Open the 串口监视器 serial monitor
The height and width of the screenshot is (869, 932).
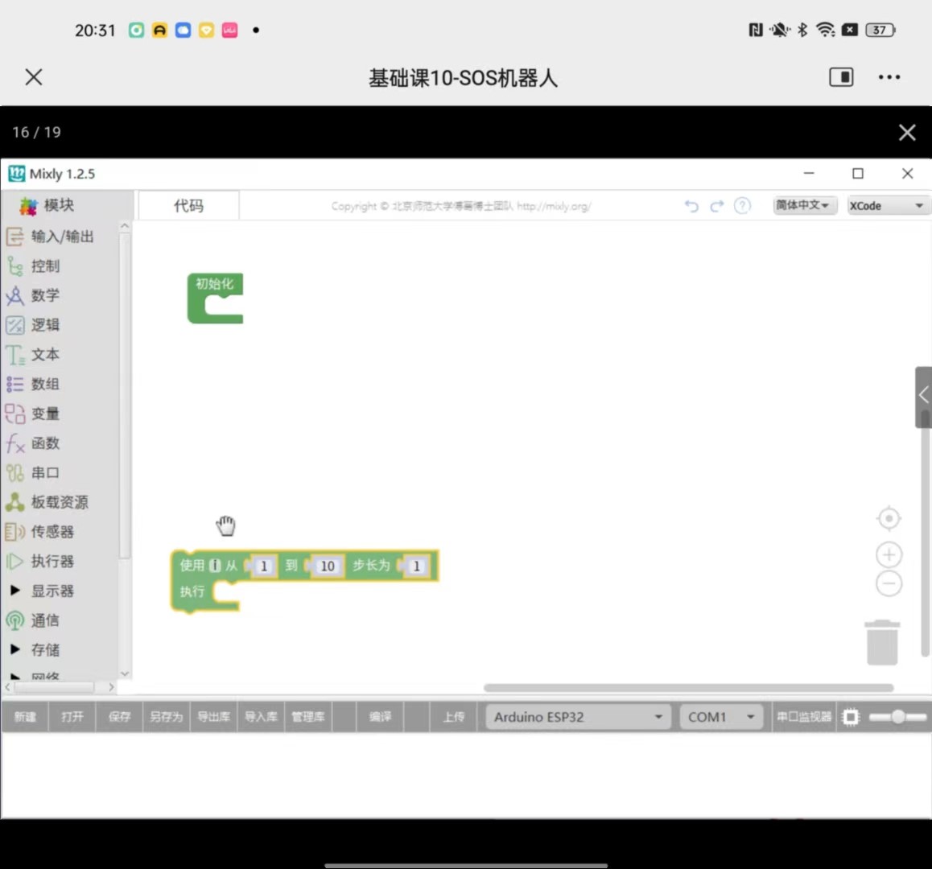click(802, 716)
